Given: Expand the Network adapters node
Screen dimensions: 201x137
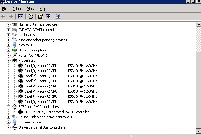Looking at the screenshot, I should click(x=8, y=50).
